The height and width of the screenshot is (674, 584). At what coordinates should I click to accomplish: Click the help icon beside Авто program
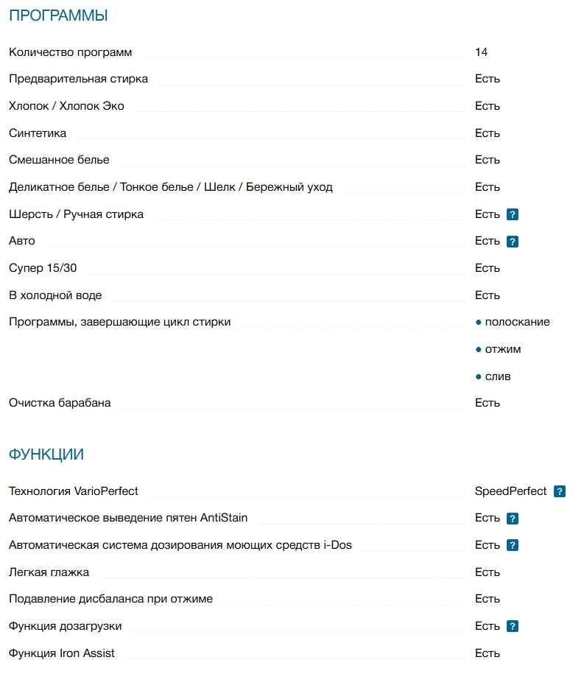[513, 242]
